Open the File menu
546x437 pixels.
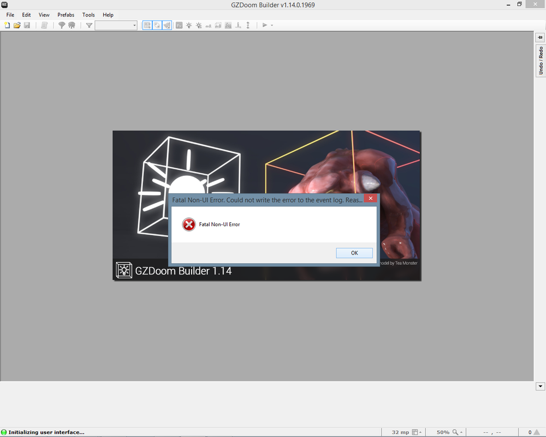pyautogui.click(x=10, y=15)
